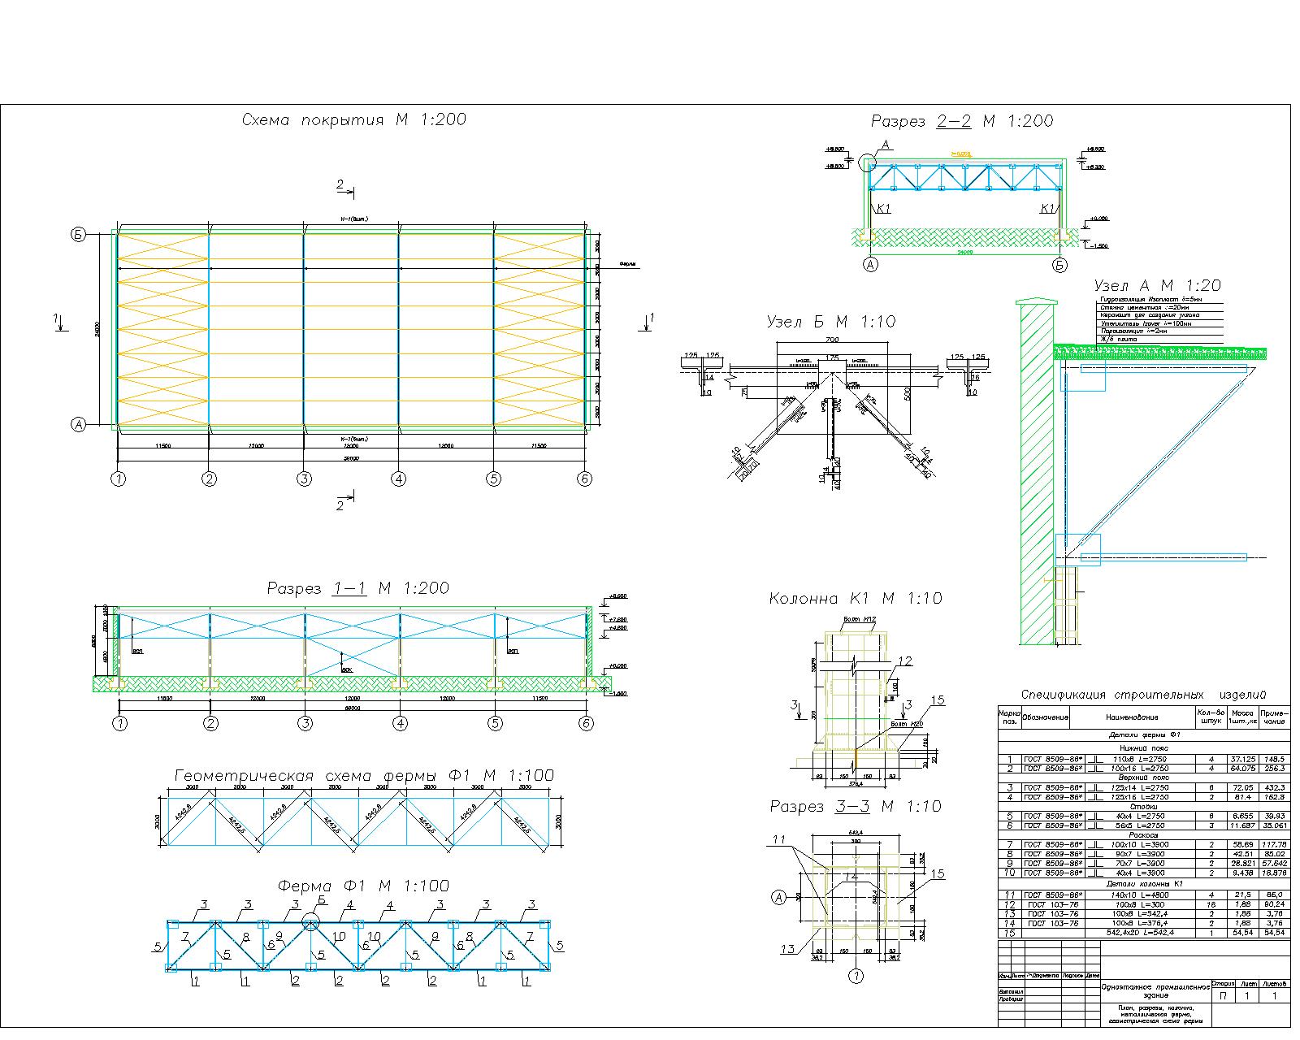Screen dimensions: 1300x1040
Task: Click axis marker 1 under Разрез 3-3
Action: click(x=856, y=974)
